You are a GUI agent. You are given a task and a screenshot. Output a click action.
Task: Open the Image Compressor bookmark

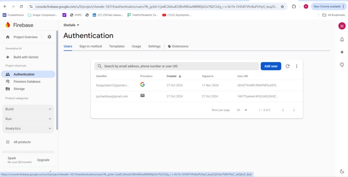point(42,15)
